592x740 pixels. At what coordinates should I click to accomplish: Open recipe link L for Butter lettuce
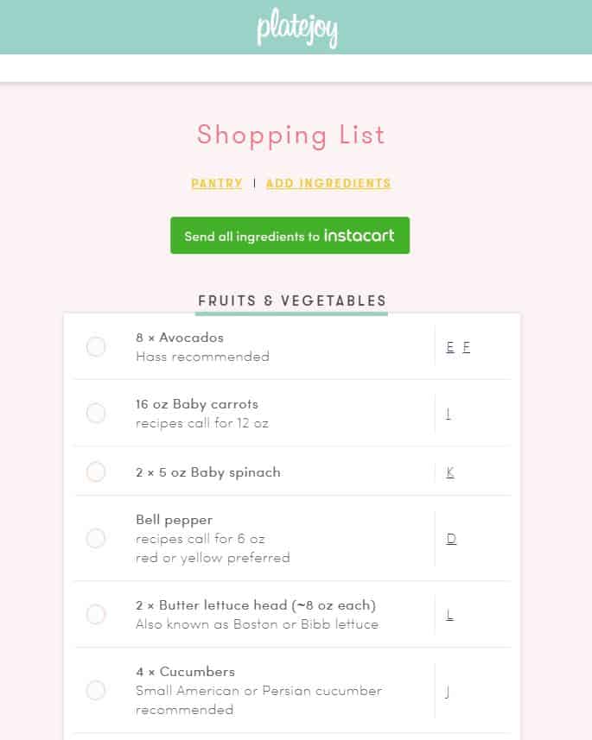tap(449, 615)
